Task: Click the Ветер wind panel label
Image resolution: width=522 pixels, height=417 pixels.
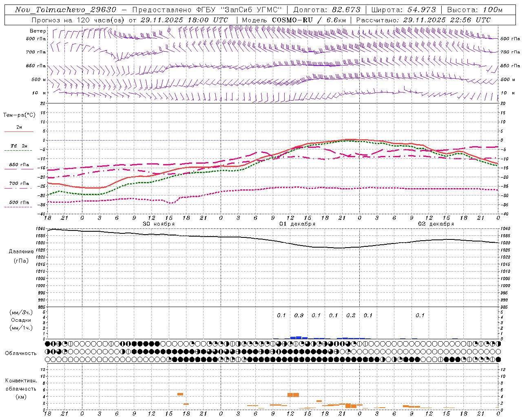Action: (38, 31)
